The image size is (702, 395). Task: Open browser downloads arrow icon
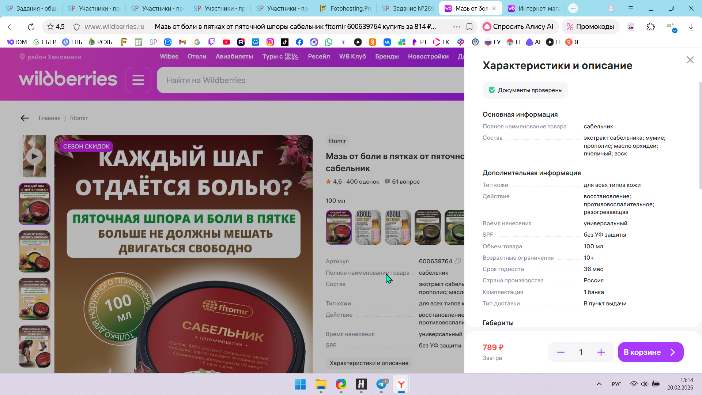691,27
